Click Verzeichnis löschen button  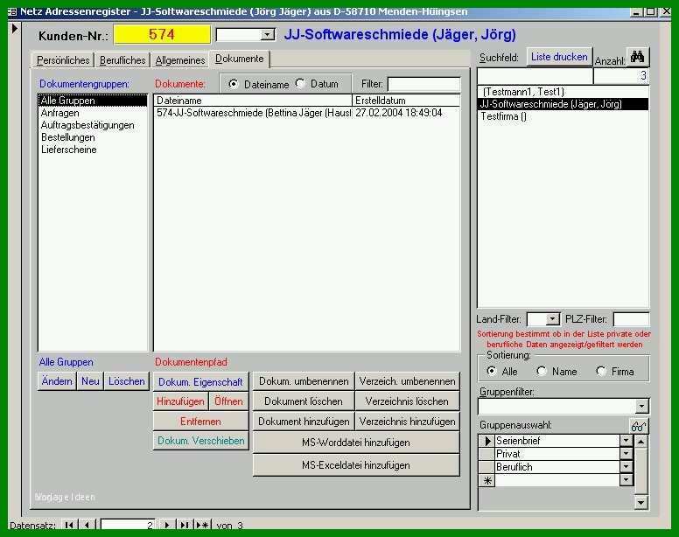407,401
